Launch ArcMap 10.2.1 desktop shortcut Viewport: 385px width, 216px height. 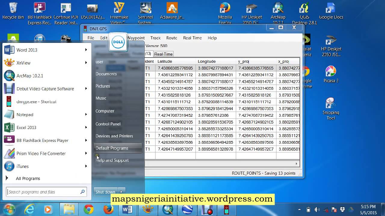pyautogui.click(x=278, y=13)
